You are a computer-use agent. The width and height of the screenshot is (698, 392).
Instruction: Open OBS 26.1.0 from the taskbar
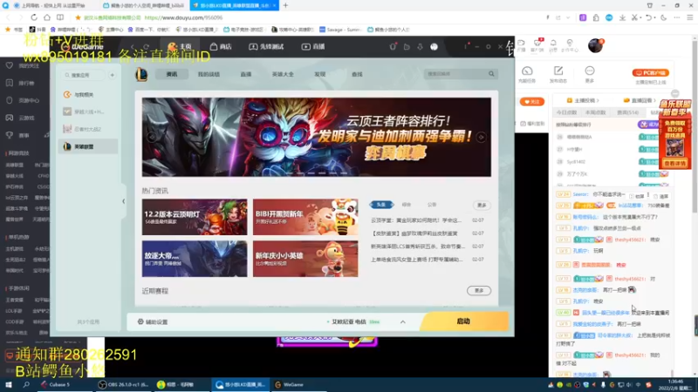tap(123, 384)
